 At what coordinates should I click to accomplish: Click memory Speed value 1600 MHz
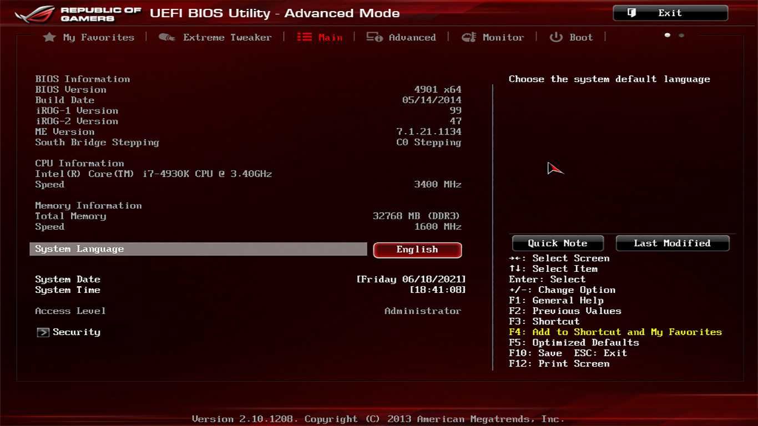point(438,227)
